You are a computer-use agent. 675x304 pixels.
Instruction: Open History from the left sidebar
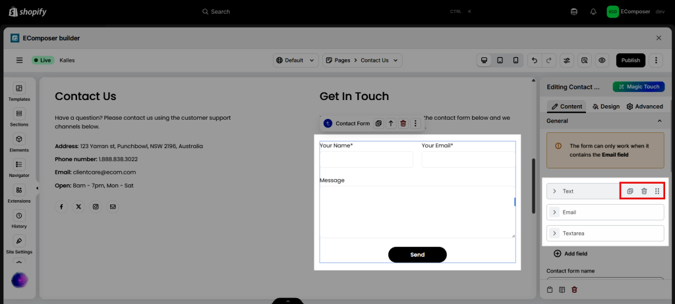(x=19, y=218)
